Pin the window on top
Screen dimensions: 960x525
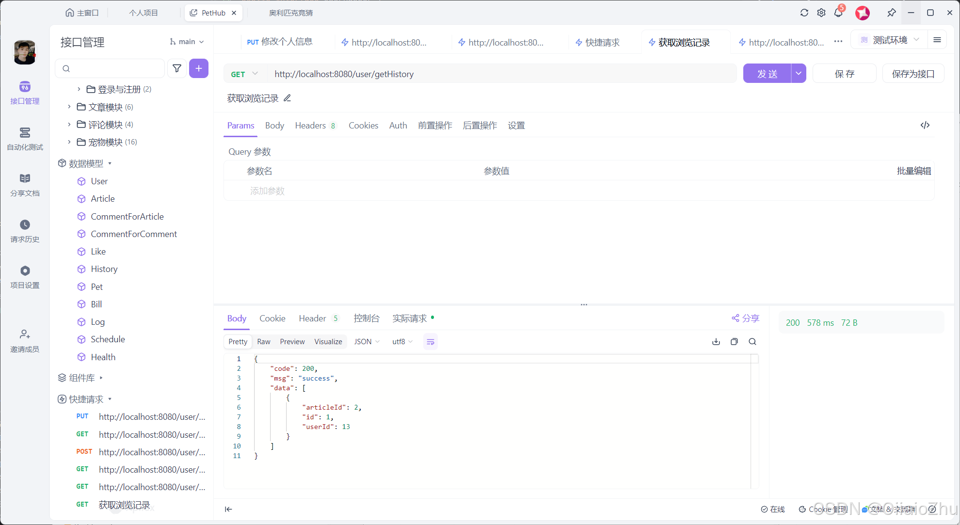pos(892,13)
